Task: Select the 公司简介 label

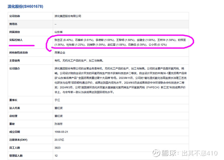Action: tap(15, 68)
